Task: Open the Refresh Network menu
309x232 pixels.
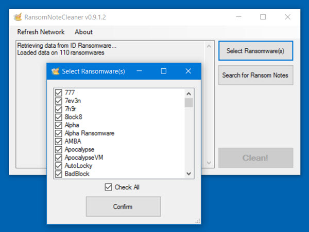Action: [41, 32]
